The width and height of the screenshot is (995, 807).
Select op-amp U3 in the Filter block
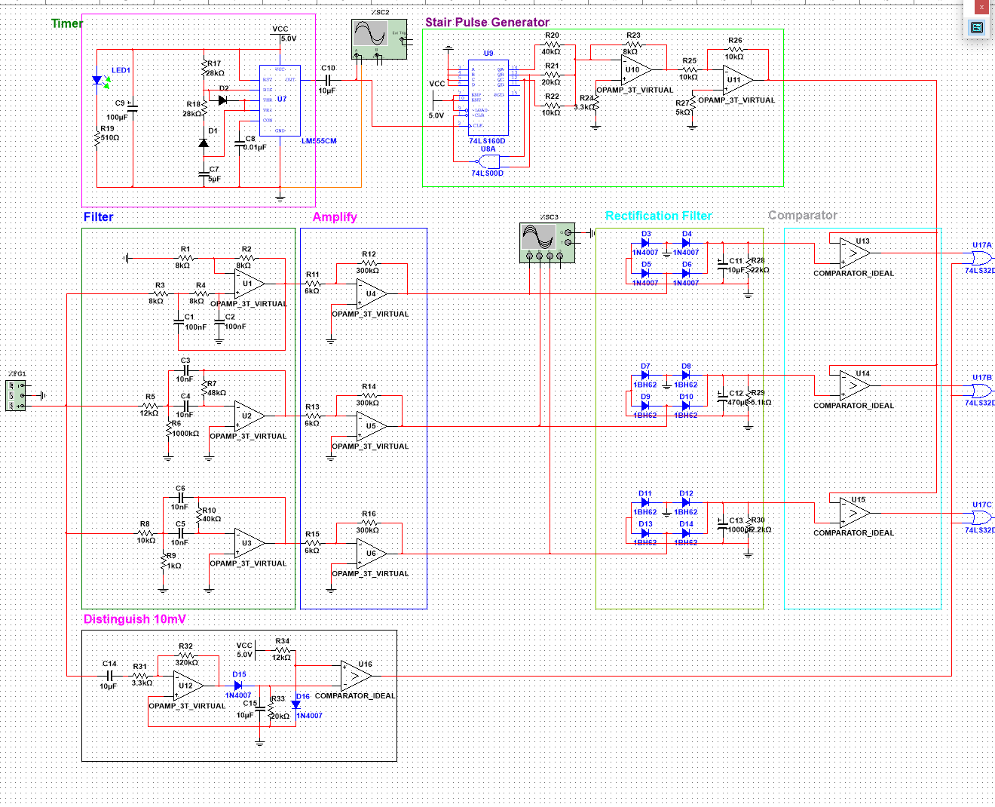click(250, 544)
